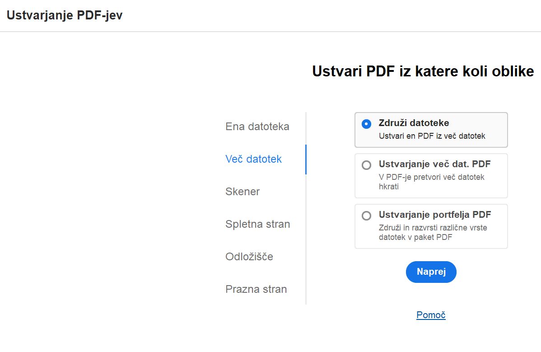Click the blue indicator beside Več datotek
The image size is (541, 352).
307,159
